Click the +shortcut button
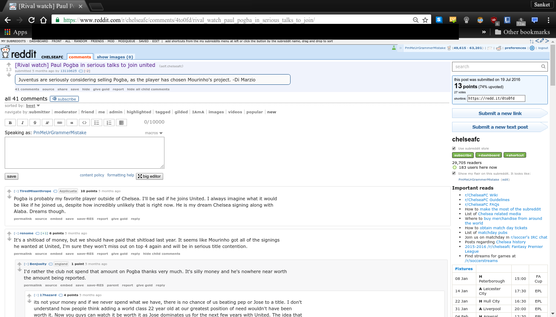 coord(515,155)
